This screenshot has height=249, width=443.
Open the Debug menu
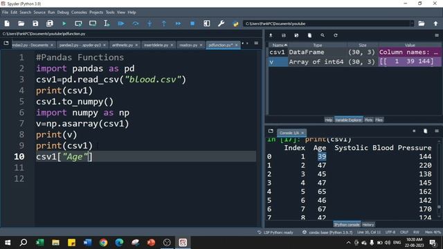(63, 12)
